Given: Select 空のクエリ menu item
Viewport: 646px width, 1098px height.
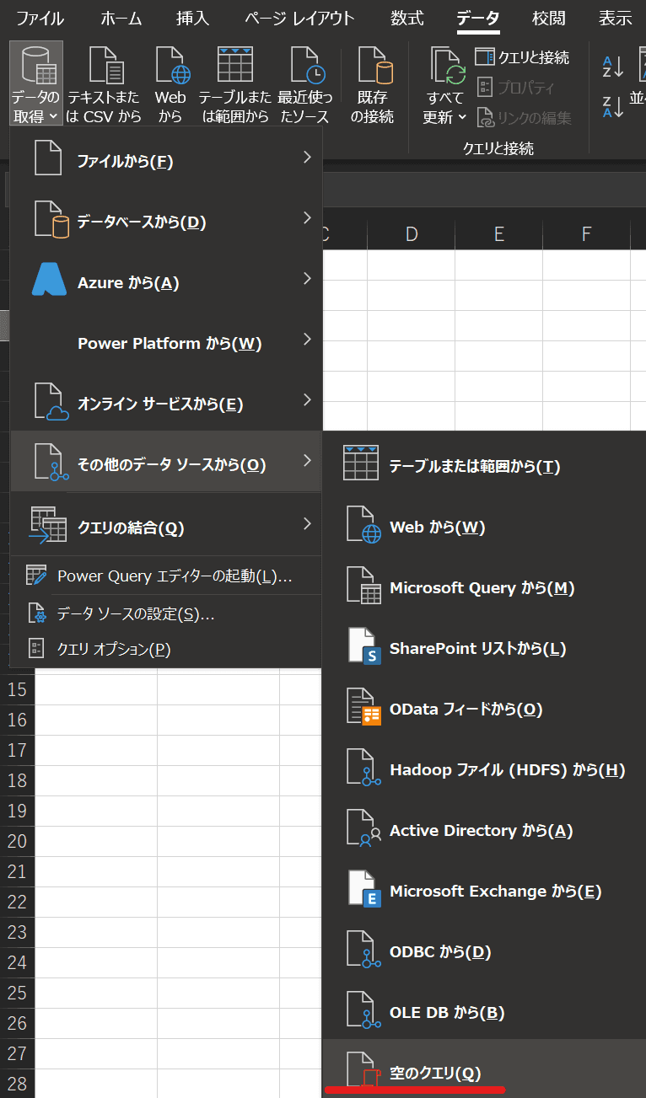Looking at the screenshot, I should coord(435,1073).
